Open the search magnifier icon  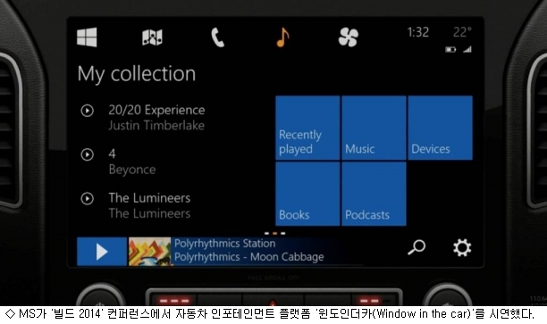coord(417,247)
